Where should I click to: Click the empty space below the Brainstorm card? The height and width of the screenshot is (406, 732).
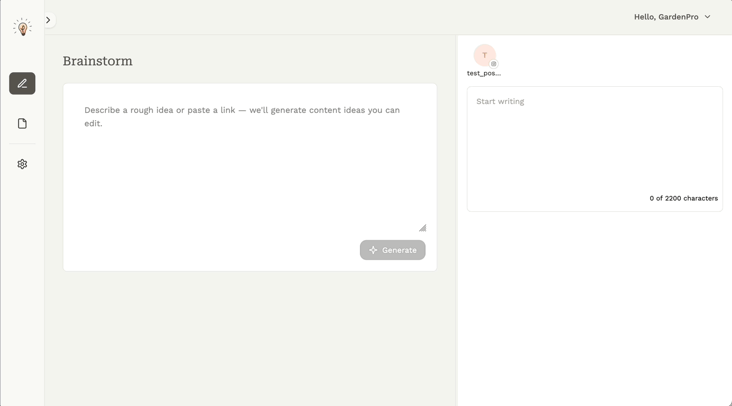point(250,334)
